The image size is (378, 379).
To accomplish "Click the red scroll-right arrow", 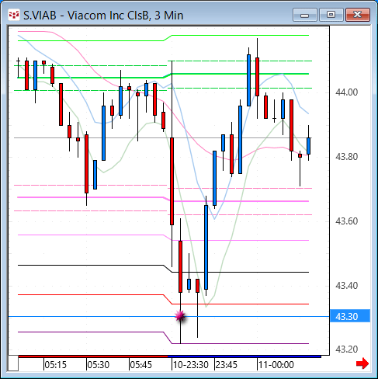I will click(362, 363).
